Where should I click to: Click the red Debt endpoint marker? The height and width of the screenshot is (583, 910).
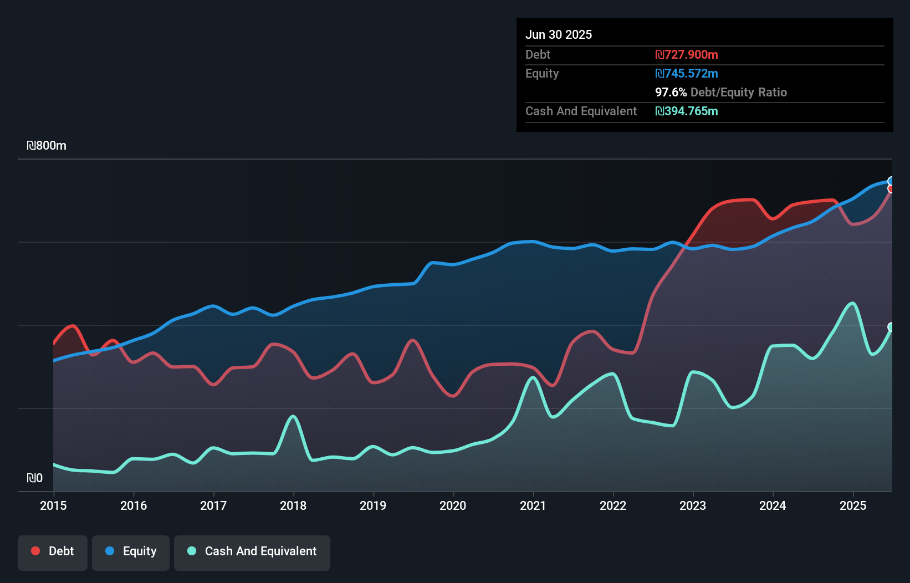coord(891,189)
